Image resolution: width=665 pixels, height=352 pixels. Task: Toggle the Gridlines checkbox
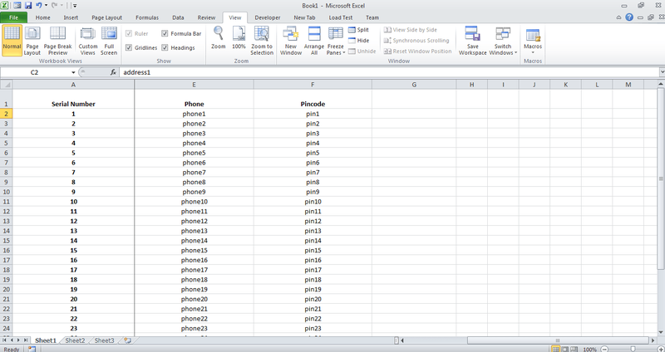click(x=129, y=48)
